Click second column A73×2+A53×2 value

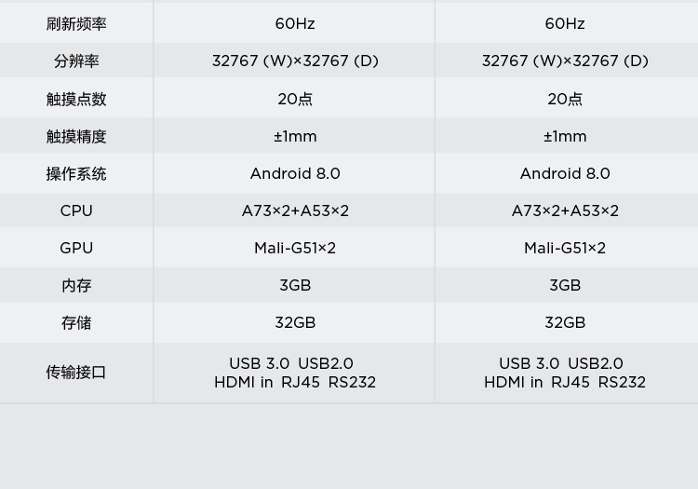tap(565, 211)
